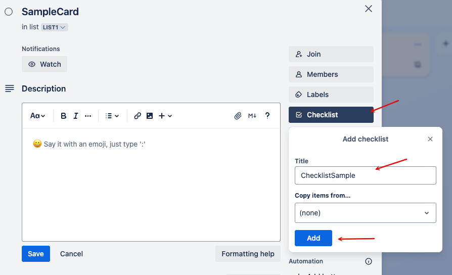Toggle bold formatting
Image resolution: width=452 pixels, height=275 pixels.
click(x=63, y=116)
